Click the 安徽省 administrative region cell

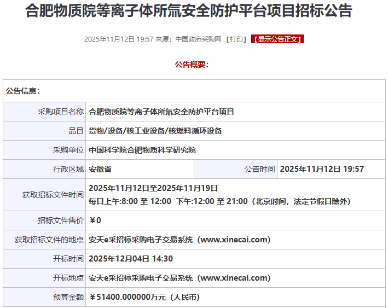140,169
